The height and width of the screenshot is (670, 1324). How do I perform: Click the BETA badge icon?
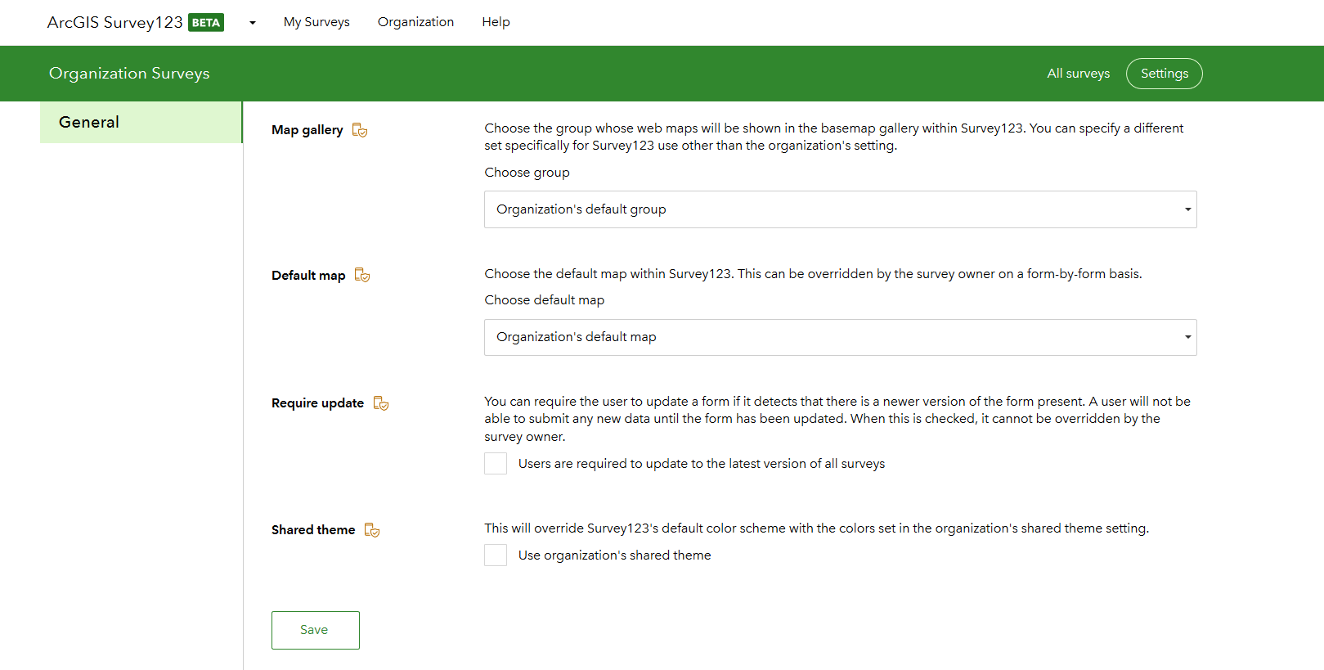tap(206, 23)
